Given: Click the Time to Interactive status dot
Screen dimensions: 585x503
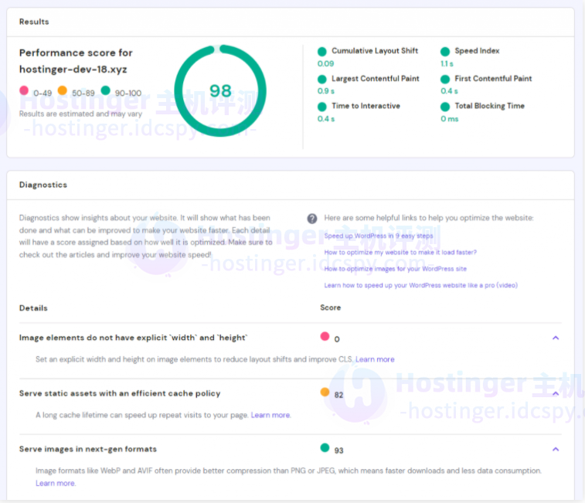Looking at the screenshot, I should 322,107.
